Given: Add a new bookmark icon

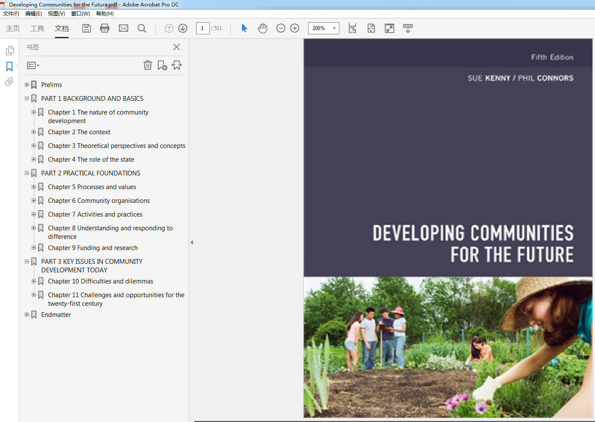Looking at the screenshot, I should point(162,65).
